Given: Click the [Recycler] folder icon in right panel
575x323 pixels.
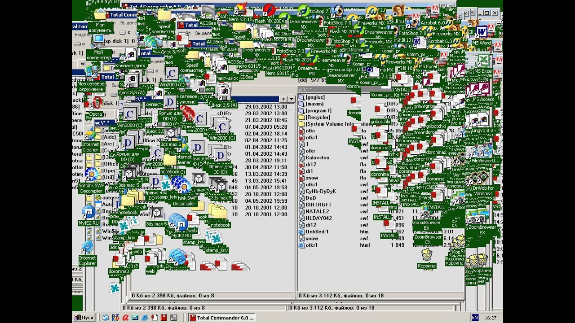Looking at the screenshot, I should [x=302, y=118].
